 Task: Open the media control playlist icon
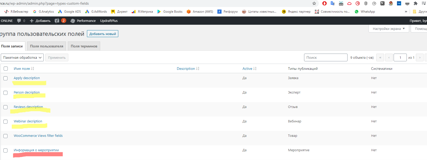pyautogui.click(x=424, y=3)
